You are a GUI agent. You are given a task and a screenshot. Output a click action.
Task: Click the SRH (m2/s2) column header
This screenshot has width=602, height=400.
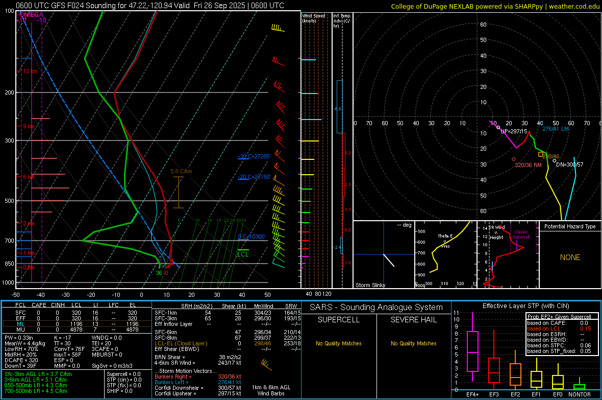coord(196,306)
